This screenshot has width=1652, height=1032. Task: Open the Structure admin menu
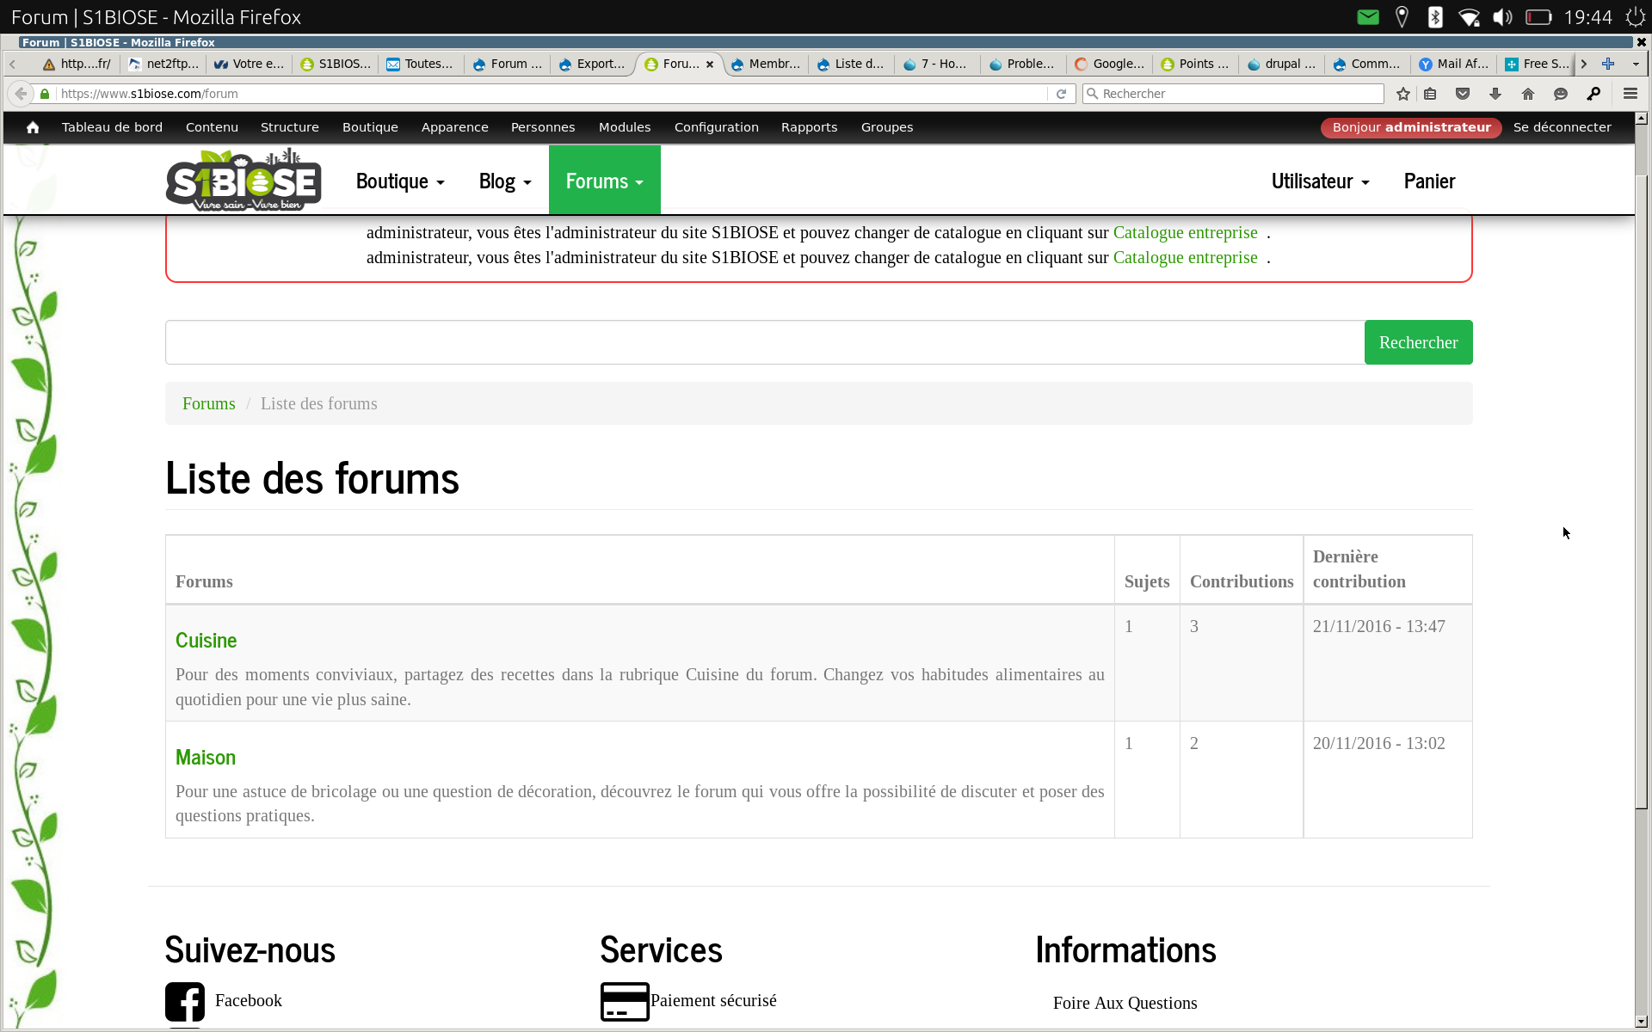(290, 127)
